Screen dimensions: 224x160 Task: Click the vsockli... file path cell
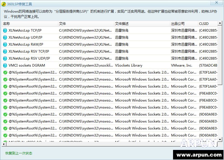point(86,65)
